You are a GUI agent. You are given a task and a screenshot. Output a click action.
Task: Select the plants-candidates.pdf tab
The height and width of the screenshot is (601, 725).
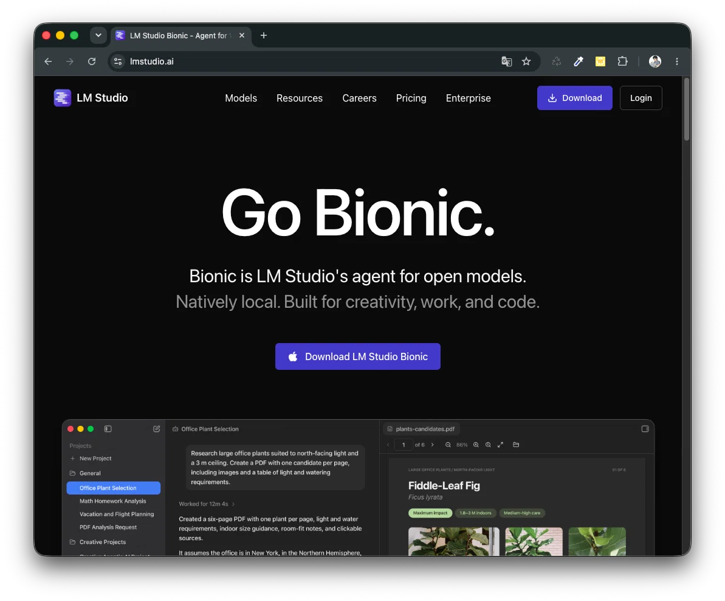[x=421, y=429]
